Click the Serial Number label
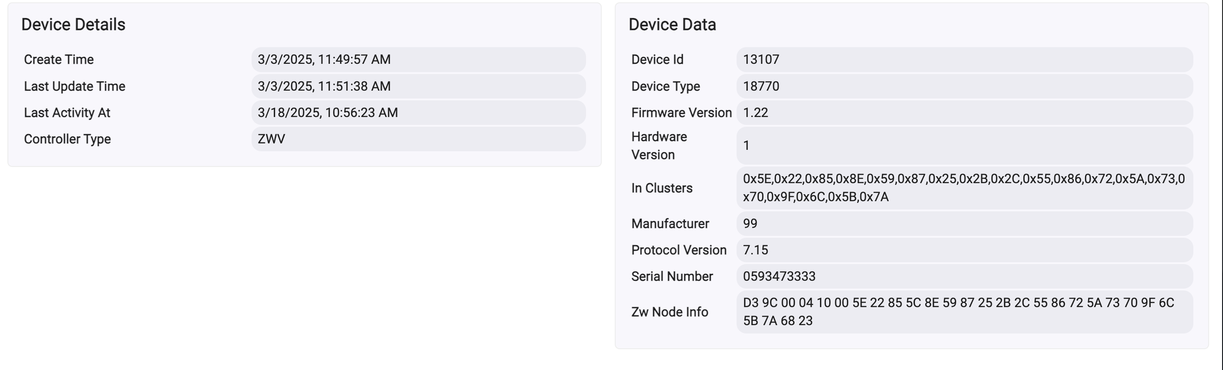Image resolution: width=1223 pixels, height=370 pixels. (672, 277)
